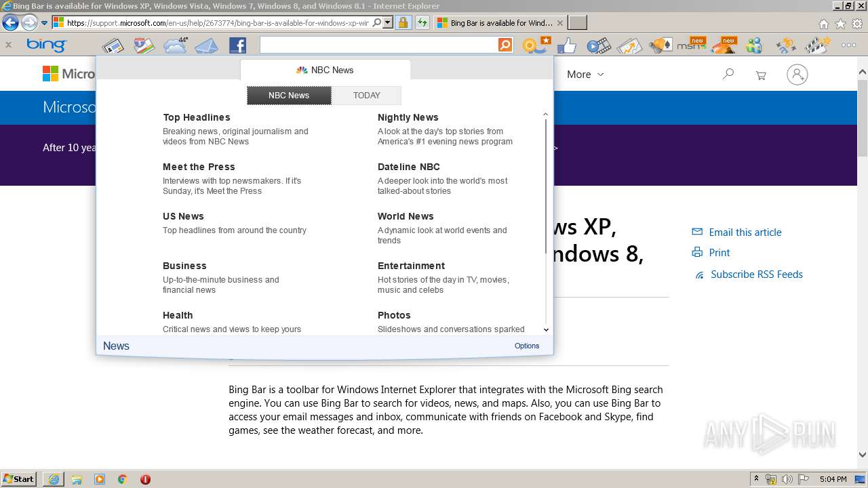
Task: Expand the More menu on Microsoft header
Action: [x=585, y=75]
